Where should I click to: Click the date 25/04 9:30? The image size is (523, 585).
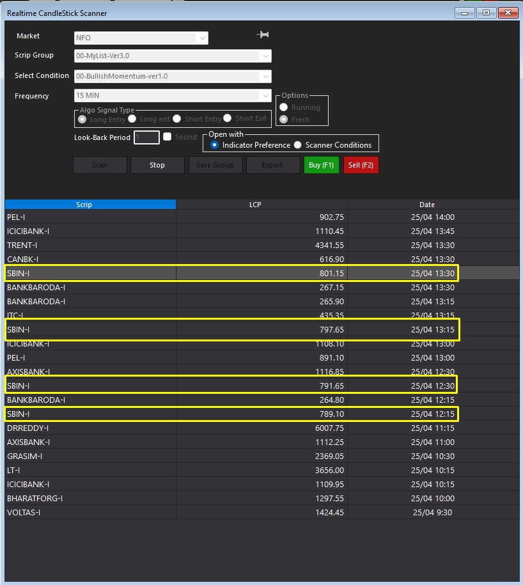[432, 513]
